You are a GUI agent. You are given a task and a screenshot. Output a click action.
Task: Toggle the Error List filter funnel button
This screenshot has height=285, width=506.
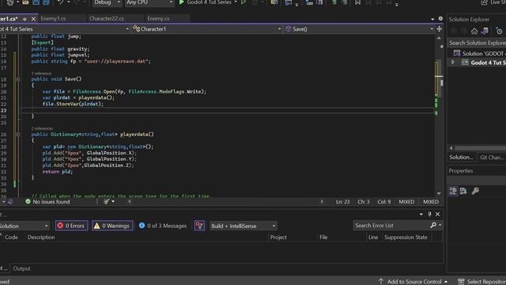[199, 226]
